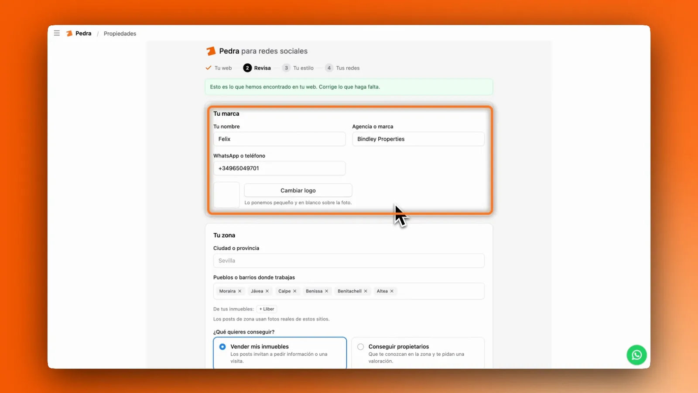The height and width of the screenshot is (393, 698).
Task: Edit the WhatsApp o teléfono field
Action: click(279, 168)
